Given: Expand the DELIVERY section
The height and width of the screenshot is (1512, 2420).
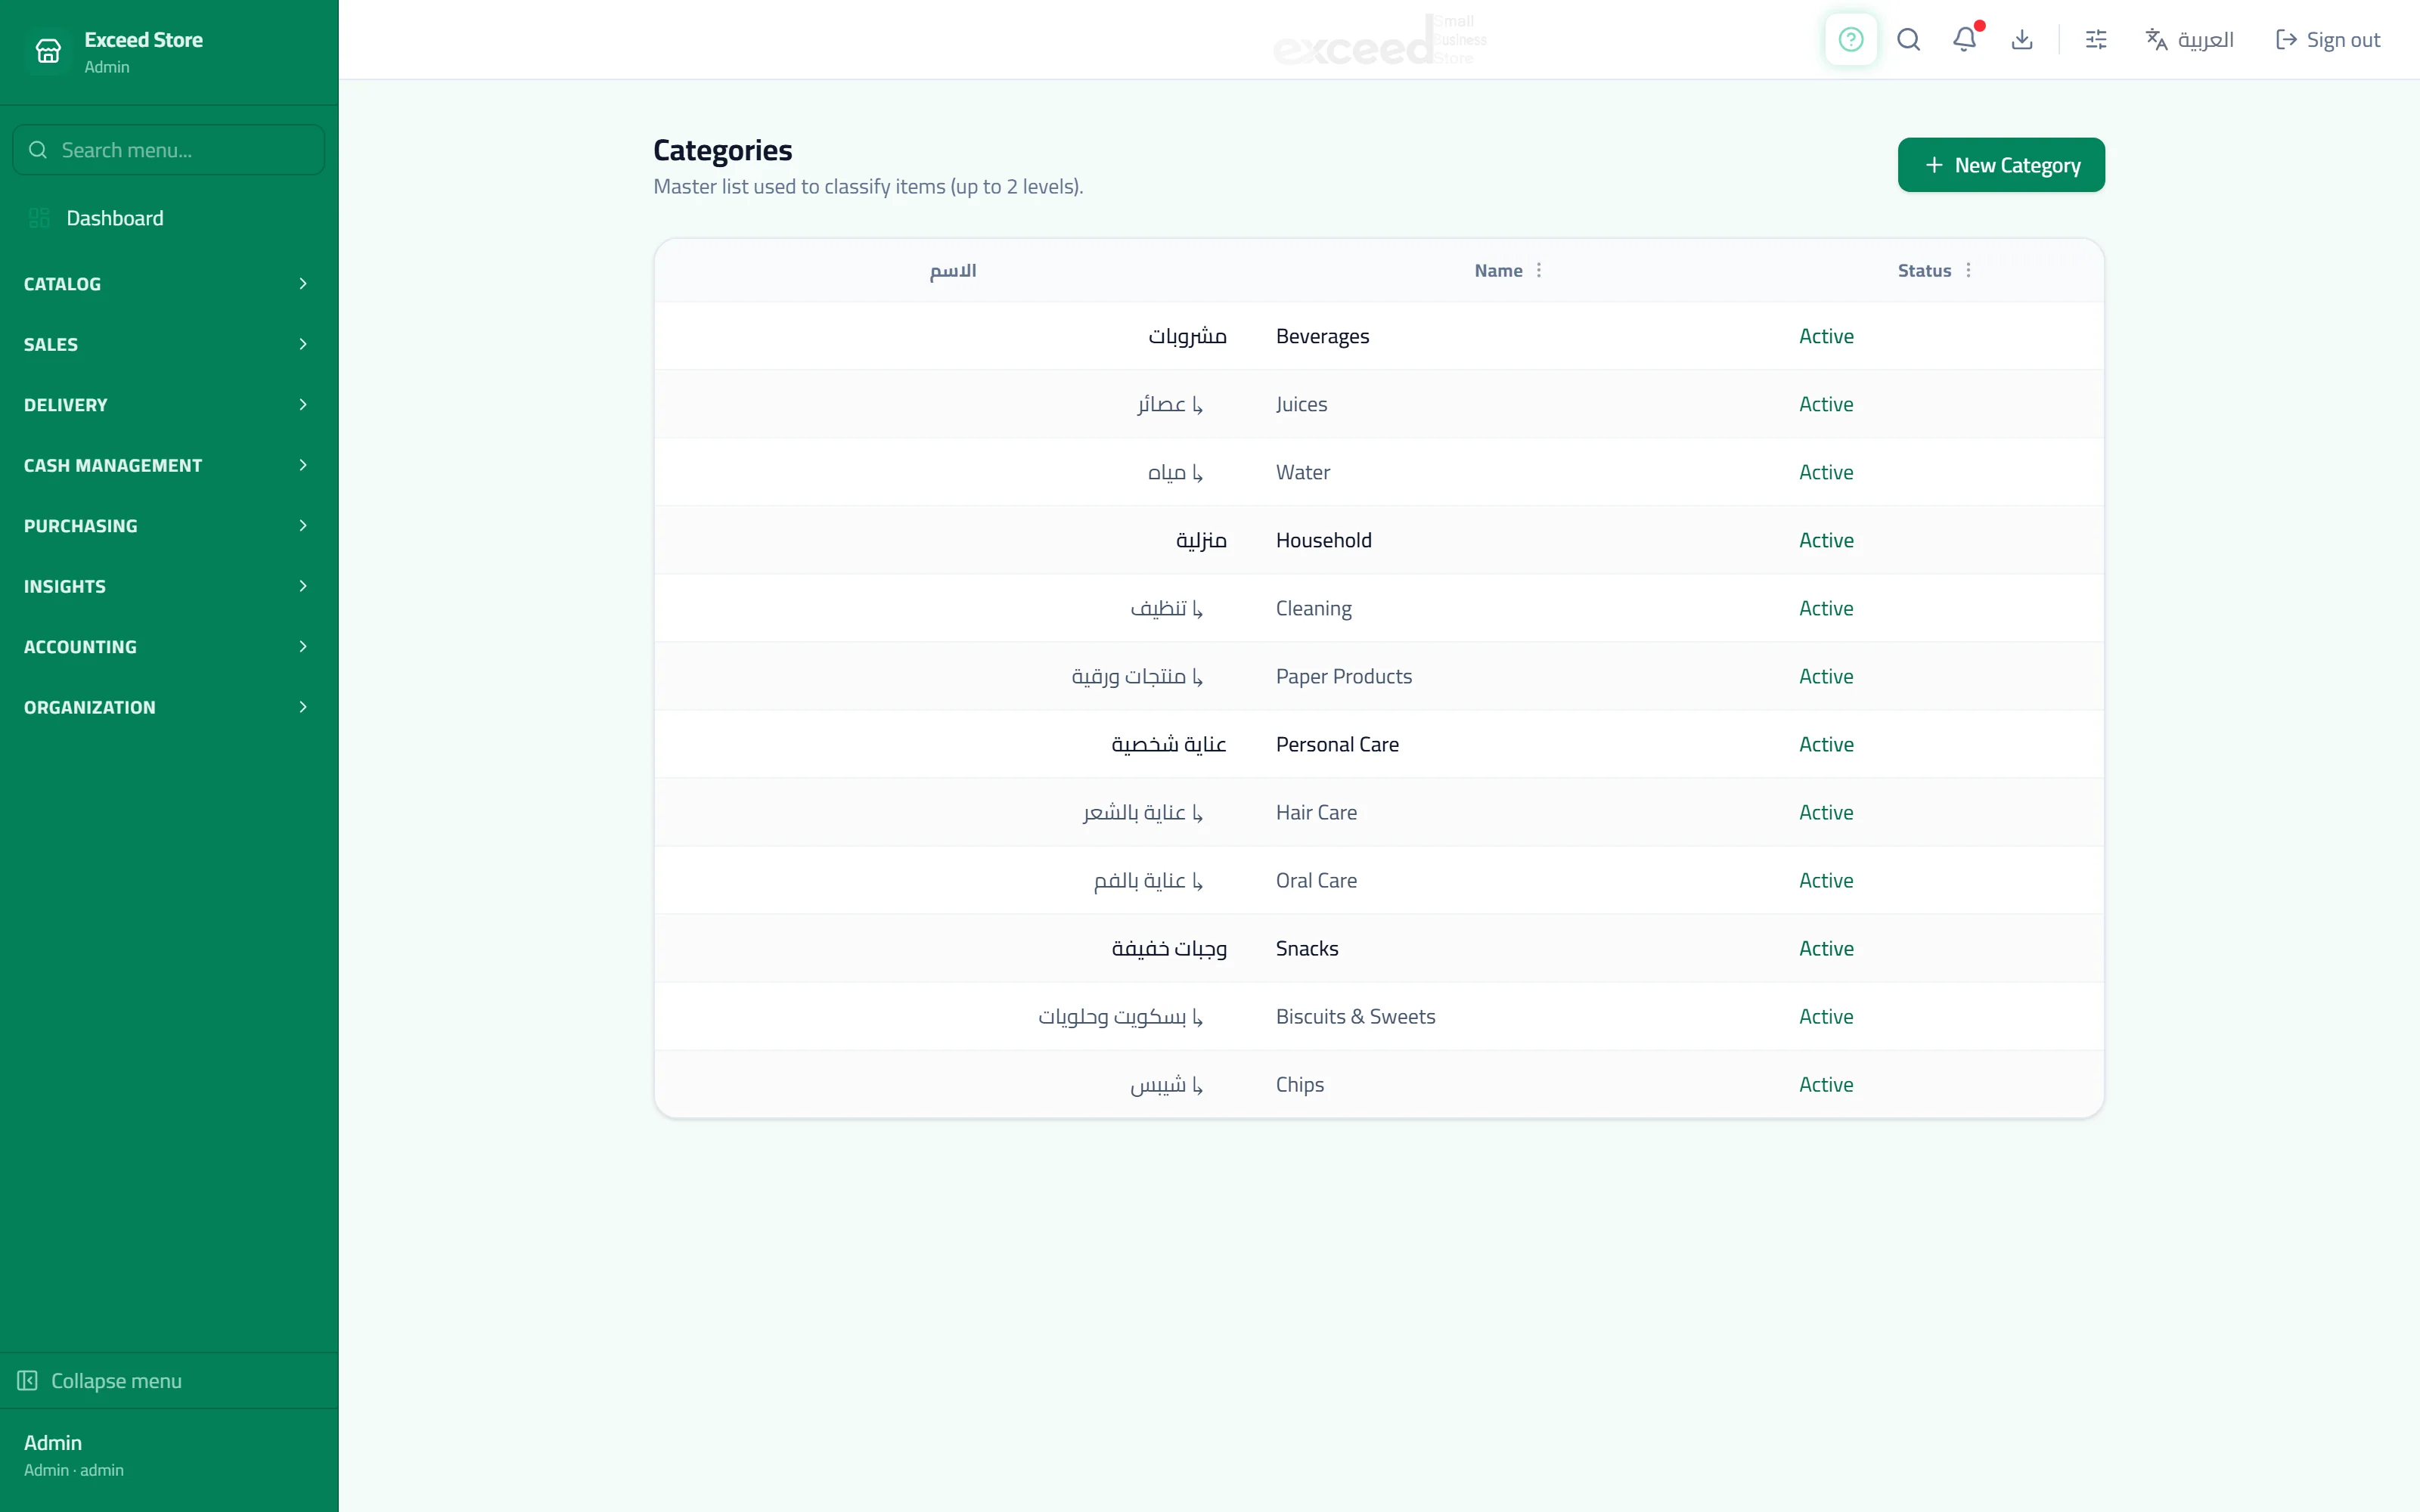Looking at the screenshot, I should click(168, 405).
